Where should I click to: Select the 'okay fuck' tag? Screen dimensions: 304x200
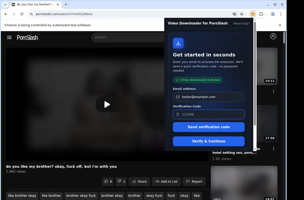tap(154, 196)
